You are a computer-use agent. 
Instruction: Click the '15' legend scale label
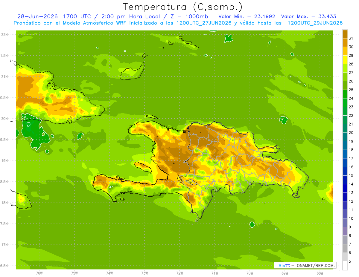point(351,176)
